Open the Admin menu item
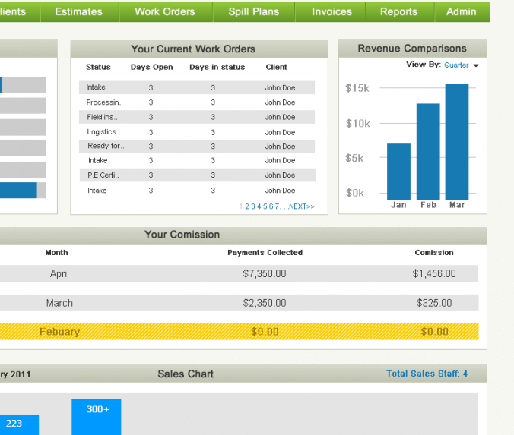Image resolution: width=514 pixels, height=435 pixels. [x=461, y=11]
